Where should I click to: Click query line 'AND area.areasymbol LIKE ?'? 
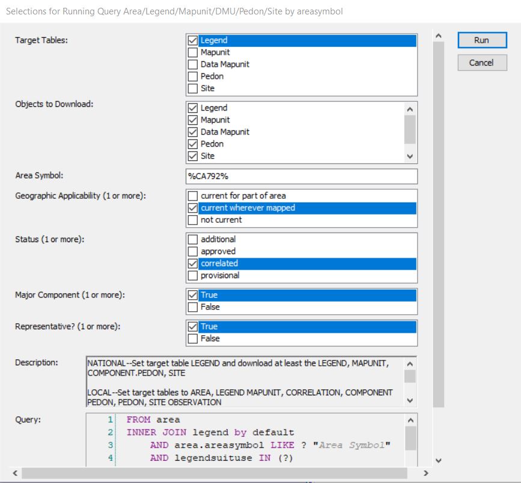pos(270,445)
